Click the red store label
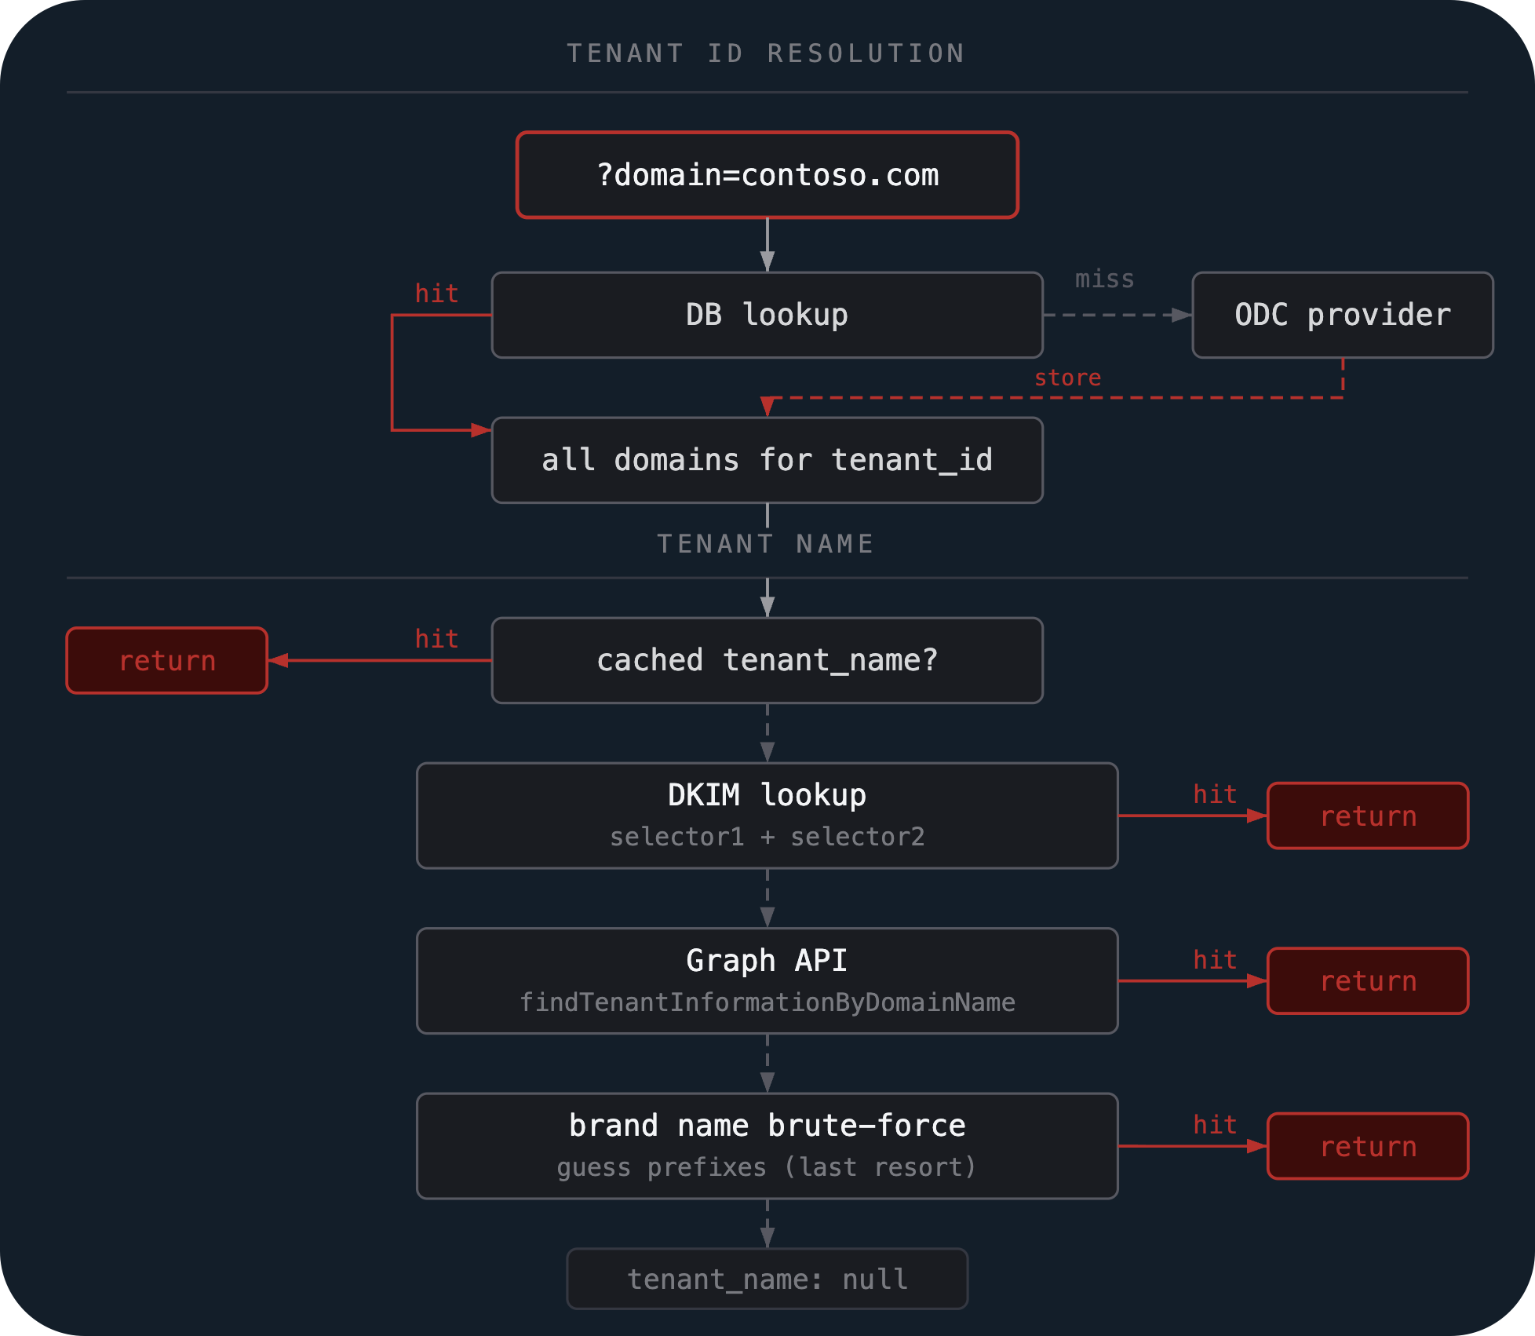 [1068, 378]
